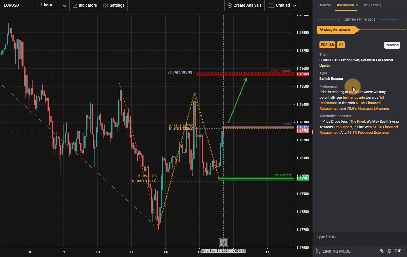Click the Analysis Created banner
Viewport: 407px width, 257px height.
[338, 30]
